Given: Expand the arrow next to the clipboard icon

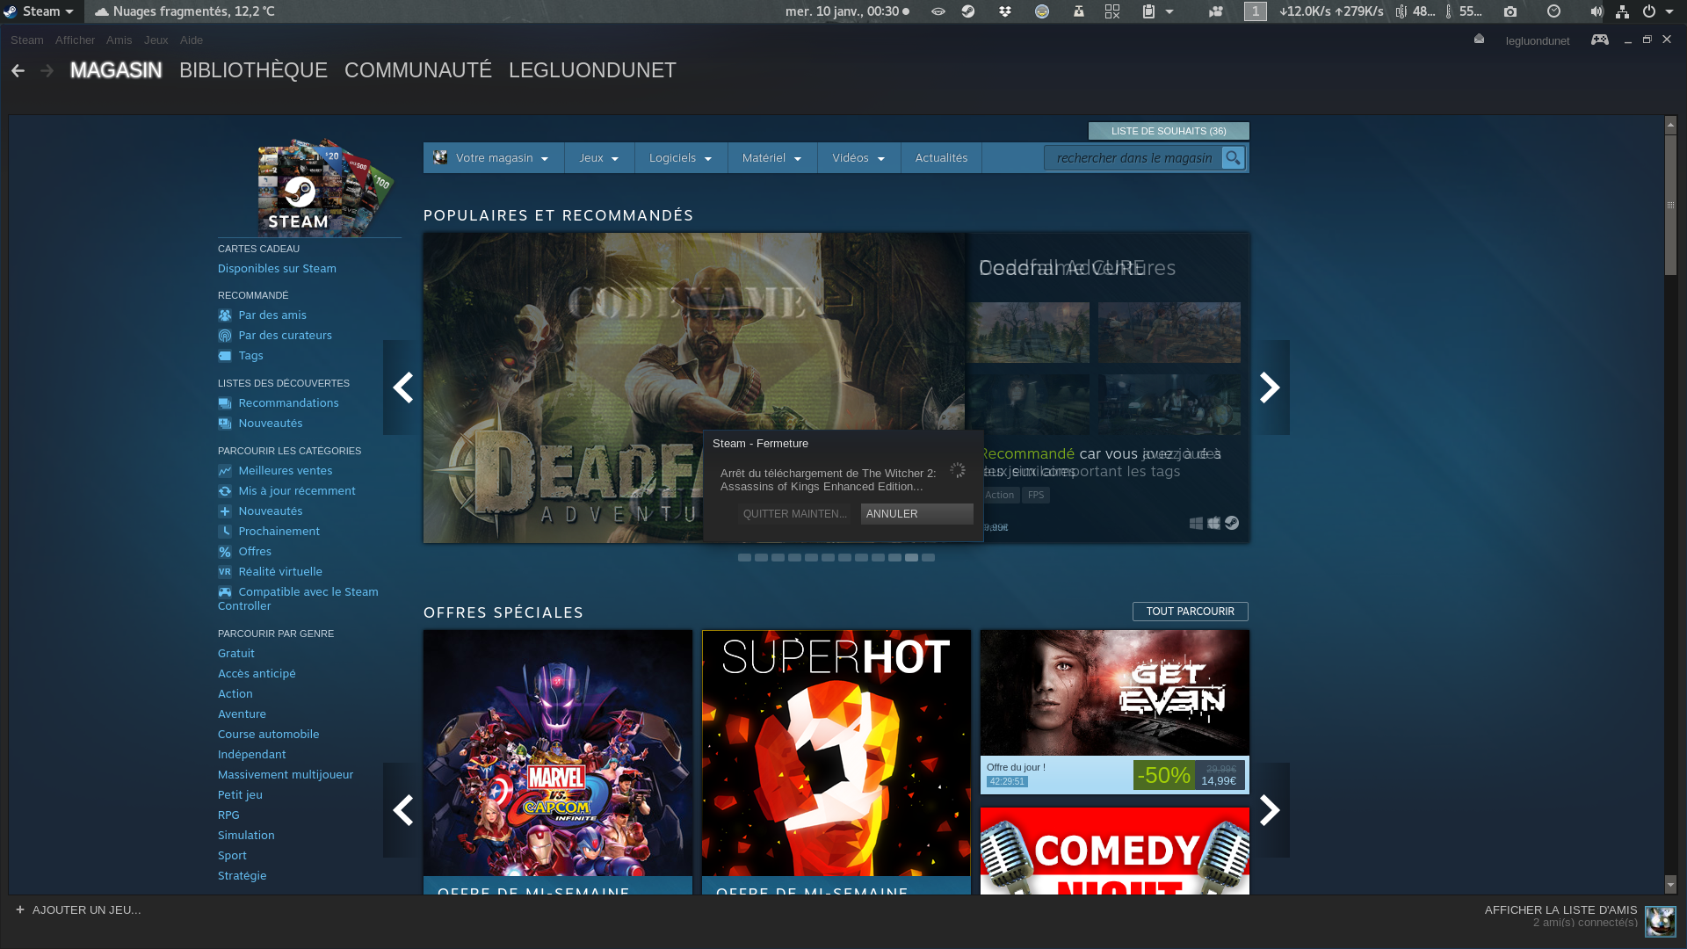Looking at the screenshot, I should point(1169,11).
